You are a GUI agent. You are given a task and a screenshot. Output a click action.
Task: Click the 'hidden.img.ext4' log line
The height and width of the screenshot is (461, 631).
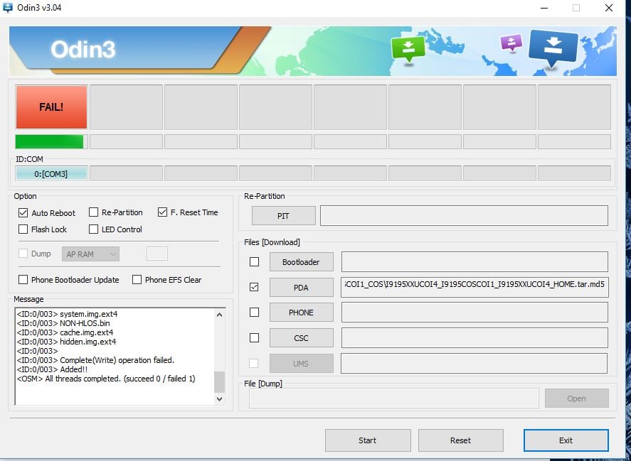tap(66, 342)
